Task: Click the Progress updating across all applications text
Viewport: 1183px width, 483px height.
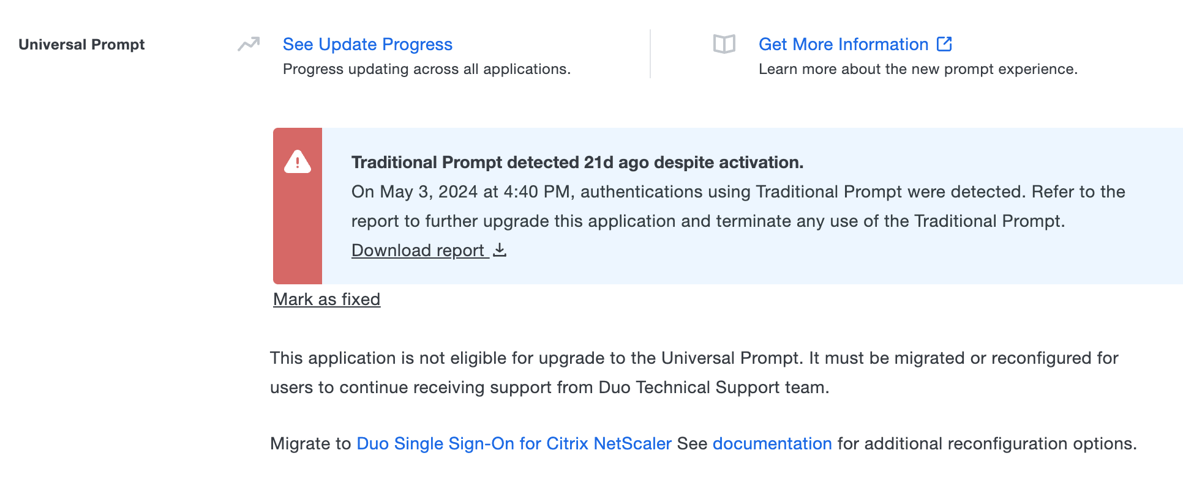Action: point(427,68)
